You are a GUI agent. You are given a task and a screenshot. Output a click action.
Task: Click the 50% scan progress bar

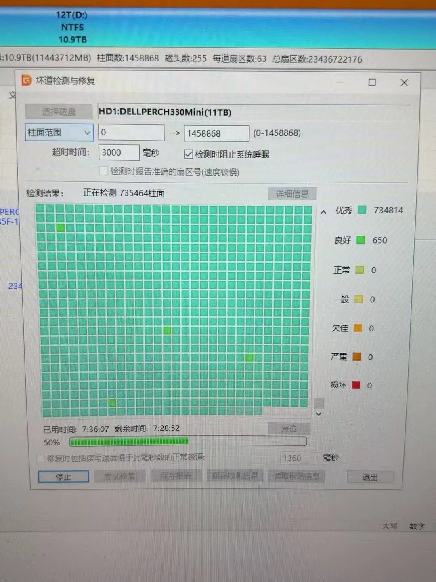click(188, 441)
